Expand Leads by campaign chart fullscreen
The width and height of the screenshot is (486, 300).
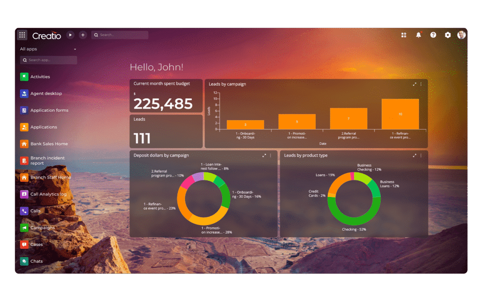414,84
